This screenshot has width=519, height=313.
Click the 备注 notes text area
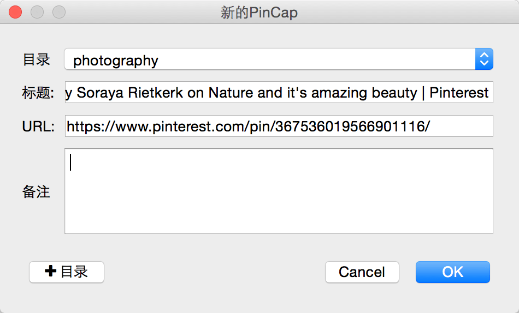pyautogui.click(x=279, y=191)
